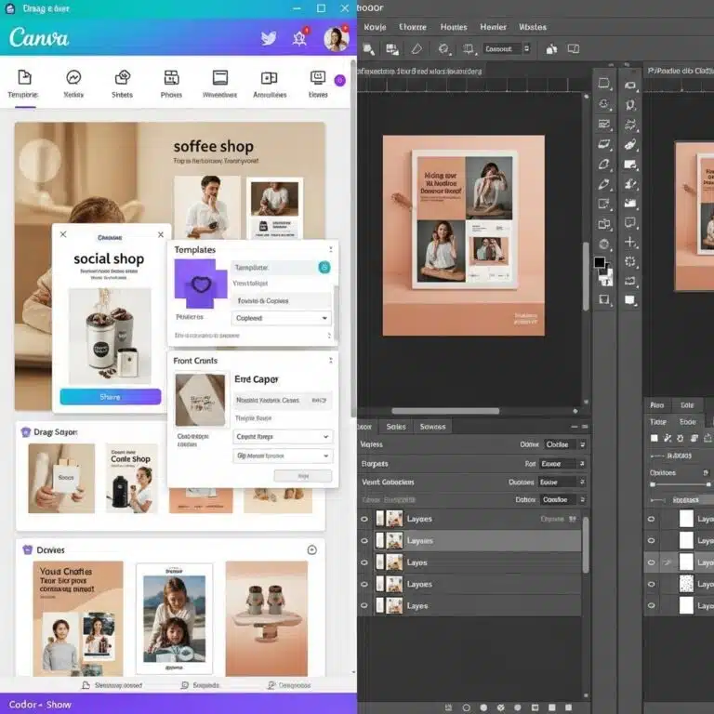Click the teal search icon in Templates panel
The height and width of the screenshot is (714, 714).
(324, 268)
